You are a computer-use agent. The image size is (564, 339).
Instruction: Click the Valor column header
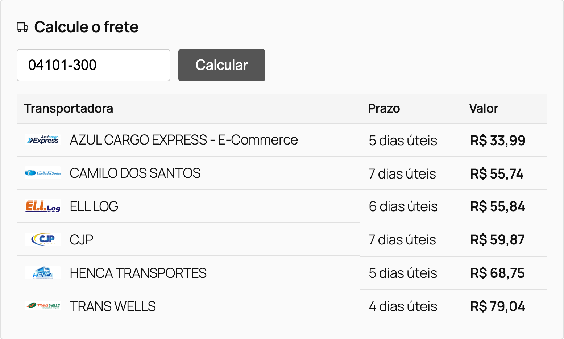point(484,108)
